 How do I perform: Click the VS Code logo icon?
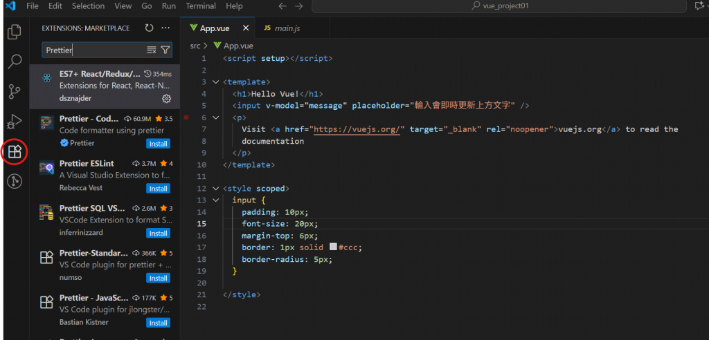(10, 6)
